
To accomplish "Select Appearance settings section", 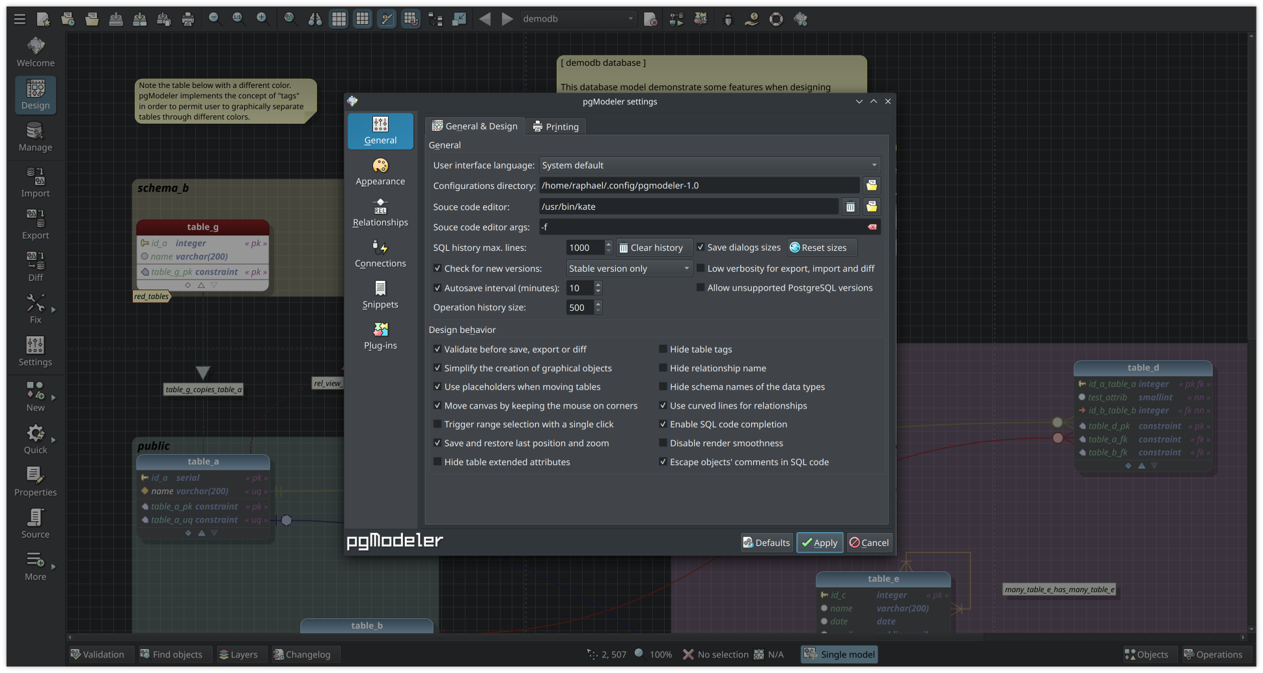I will click(x=380, y=173).
